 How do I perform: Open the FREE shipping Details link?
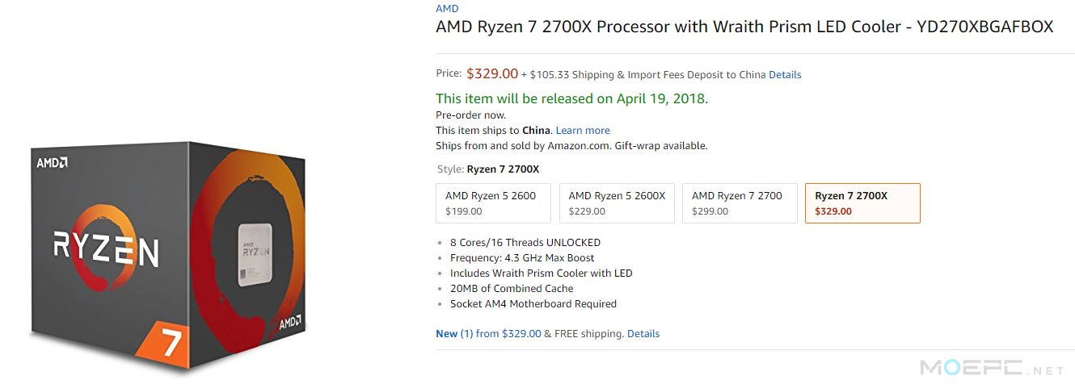pos(643,333)
